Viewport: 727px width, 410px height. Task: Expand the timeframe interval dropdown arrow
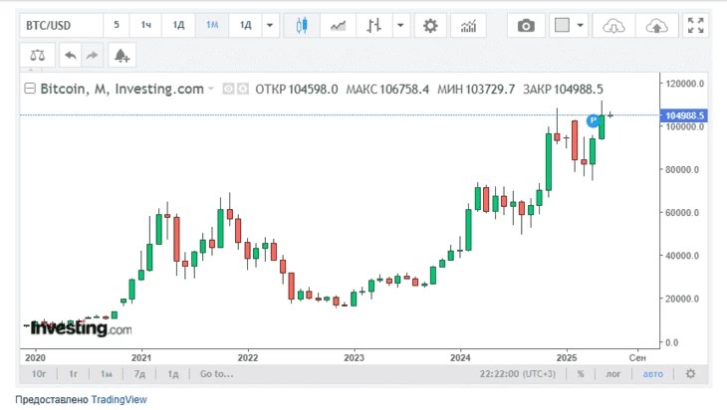(269, 25)
